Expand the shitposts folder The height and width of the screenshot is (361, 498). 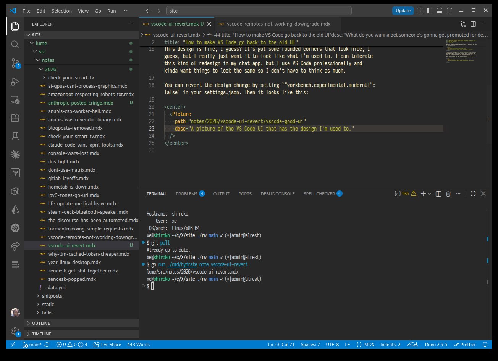[x=82, y=296]
